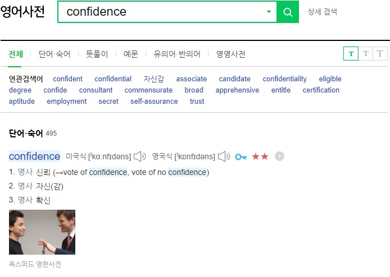This screenshot has width=390, height=277.
Task: Open related search 'confide'
Action: [55, 90]
